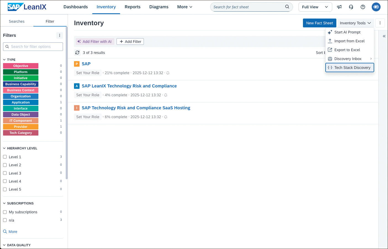
Task: Open the SAP LeanIX Technology Risk and Compliance link
Action: click(x=129, y=86)
